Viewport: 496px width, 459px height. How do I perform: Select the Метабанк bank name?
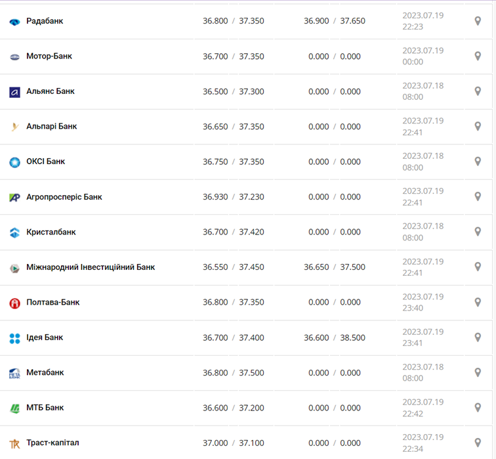pos(45,372)
